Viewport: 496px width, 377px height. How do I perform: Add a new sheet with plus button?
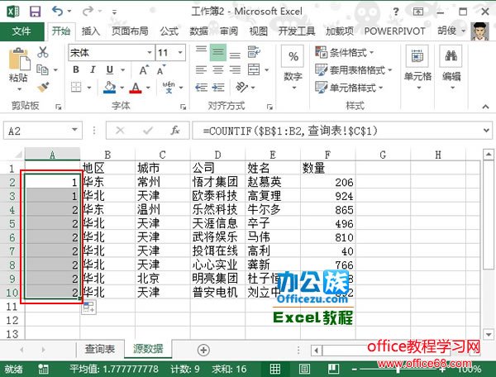coord(203,350)
